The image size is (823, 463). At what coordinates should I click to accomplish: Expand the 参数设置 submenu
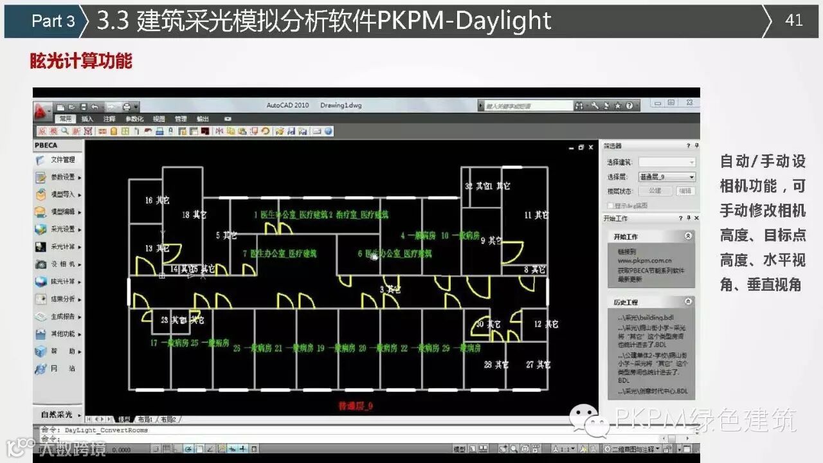pos(80,177)
